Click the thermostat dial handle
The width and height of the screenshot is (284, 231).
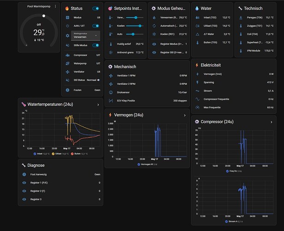[x=44, y=16]
